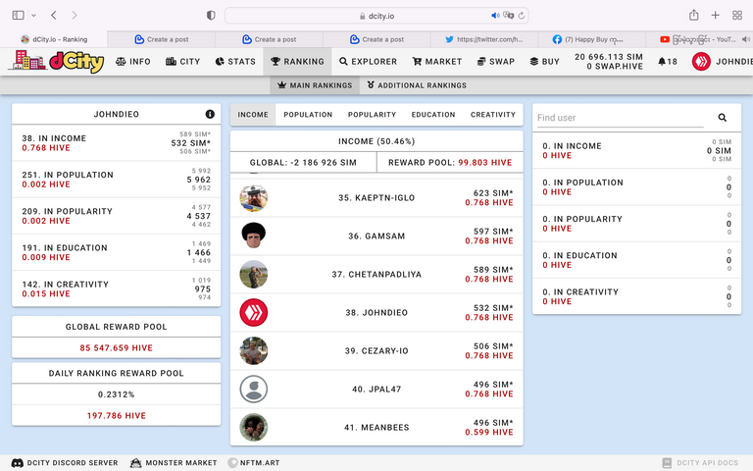Open the INFO page

(x=133, y=62)
